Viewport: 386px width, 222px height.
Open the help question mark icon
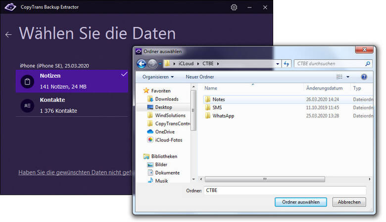(x=364, y=77)
